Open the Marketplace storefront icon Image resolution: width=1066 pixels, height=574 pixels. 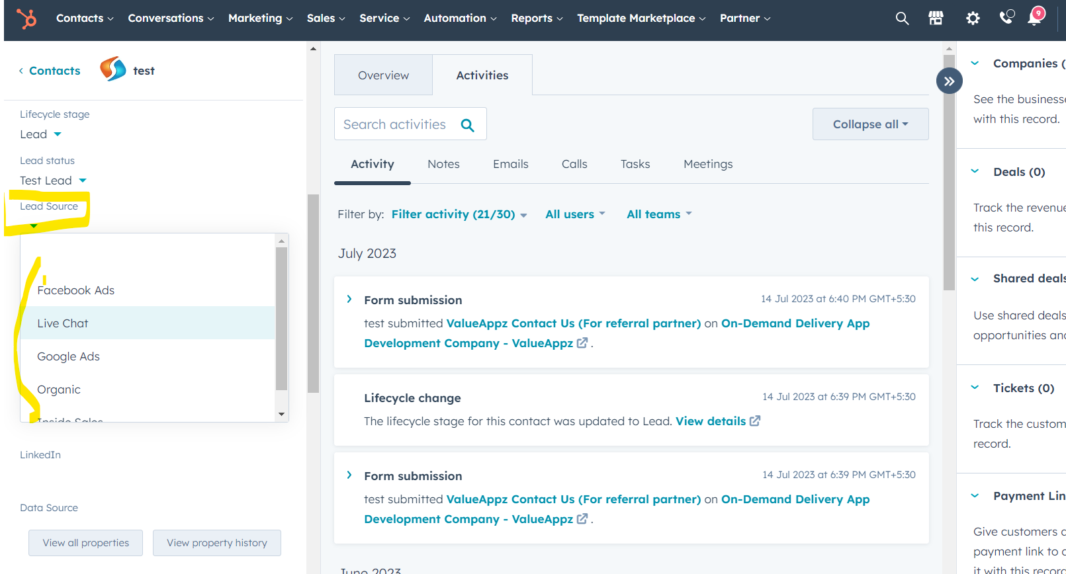pos(936,19)
